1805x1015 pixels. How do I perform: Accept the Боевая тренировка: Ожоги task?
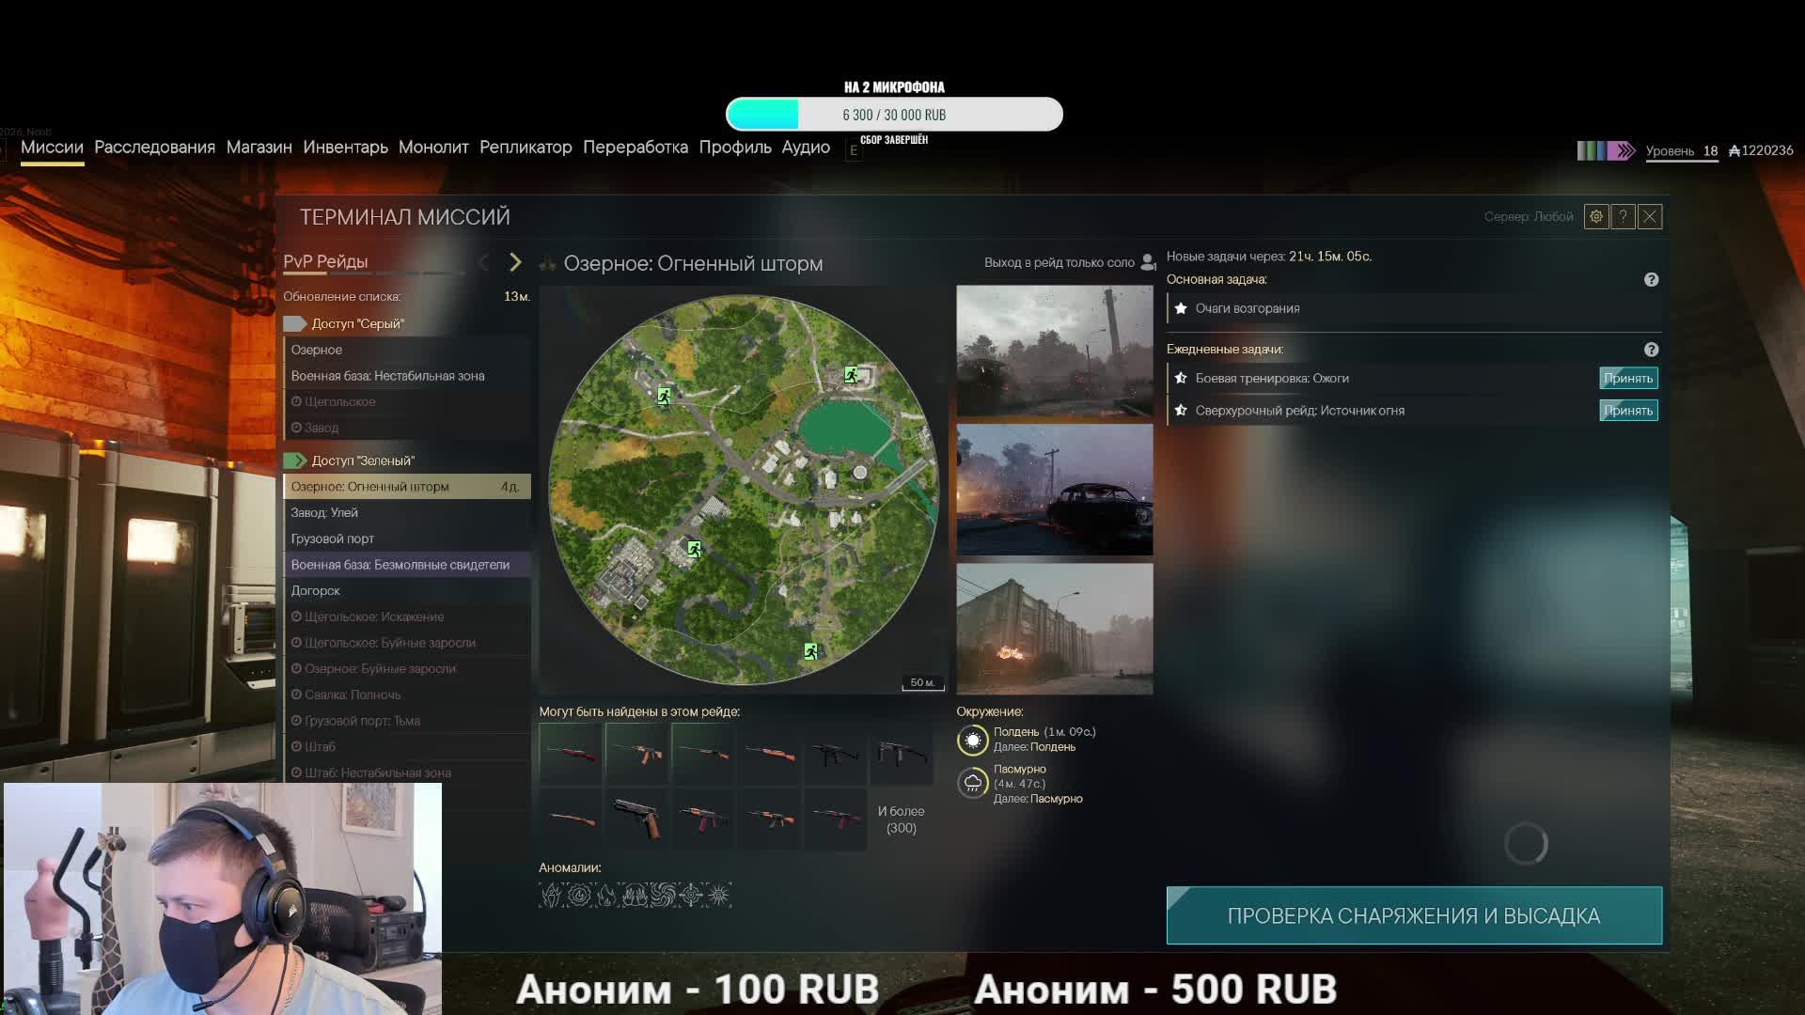(1627, 378)
